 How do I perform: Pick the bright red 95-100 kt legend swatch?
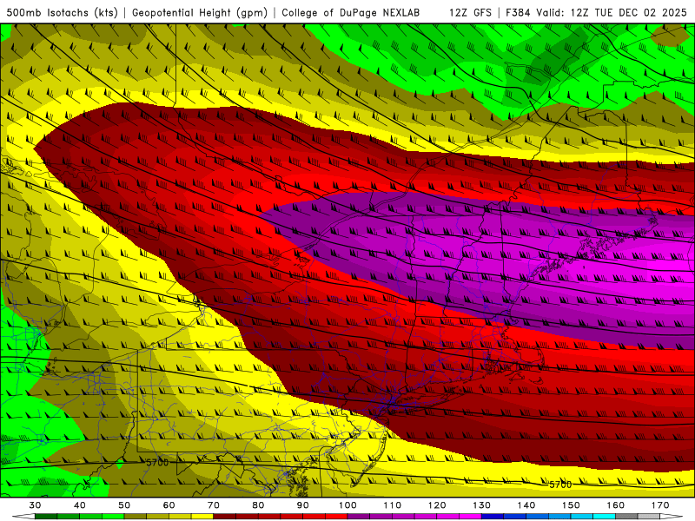(x=336, y=517)
